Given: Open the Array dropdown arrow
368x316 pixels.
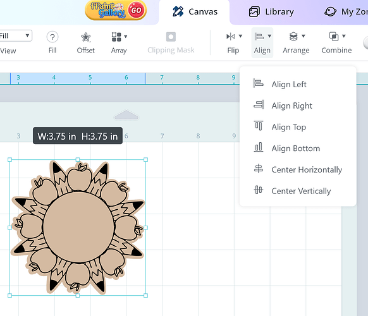Looking at the screenshot, I should [x=126, y=37].
